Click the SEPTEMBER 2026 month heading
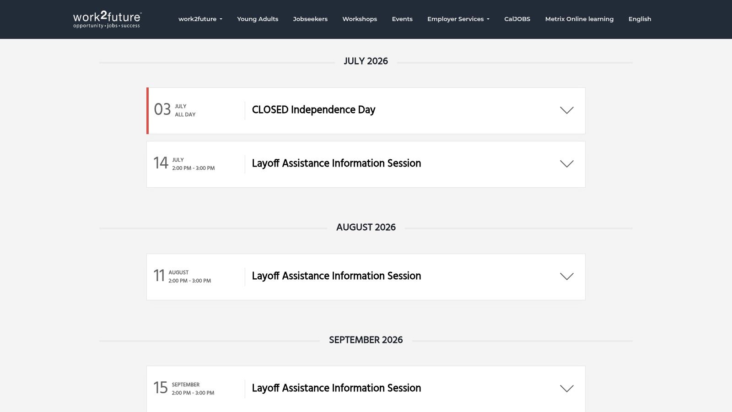The width and height of the screenshot is (732, 412). [x=366, y=340]
